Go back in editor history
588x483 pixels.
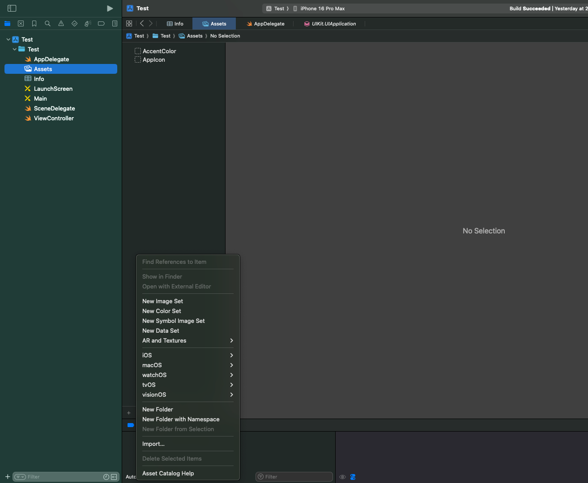pos(142,24)
